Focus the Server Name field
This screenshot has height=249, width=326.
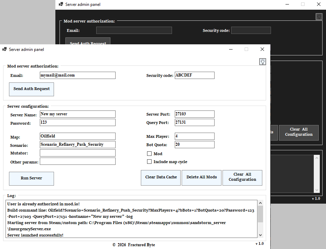click(78, 114)
